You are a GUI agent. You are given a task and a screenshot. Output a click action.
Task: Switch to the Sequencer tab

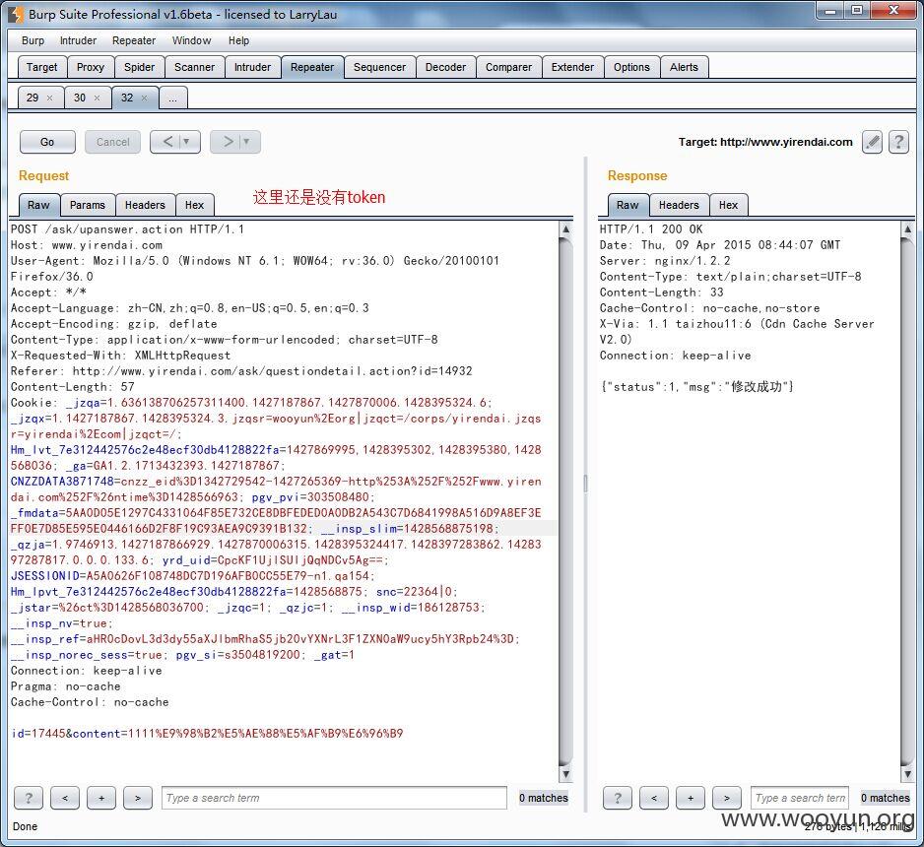(379, 67)
